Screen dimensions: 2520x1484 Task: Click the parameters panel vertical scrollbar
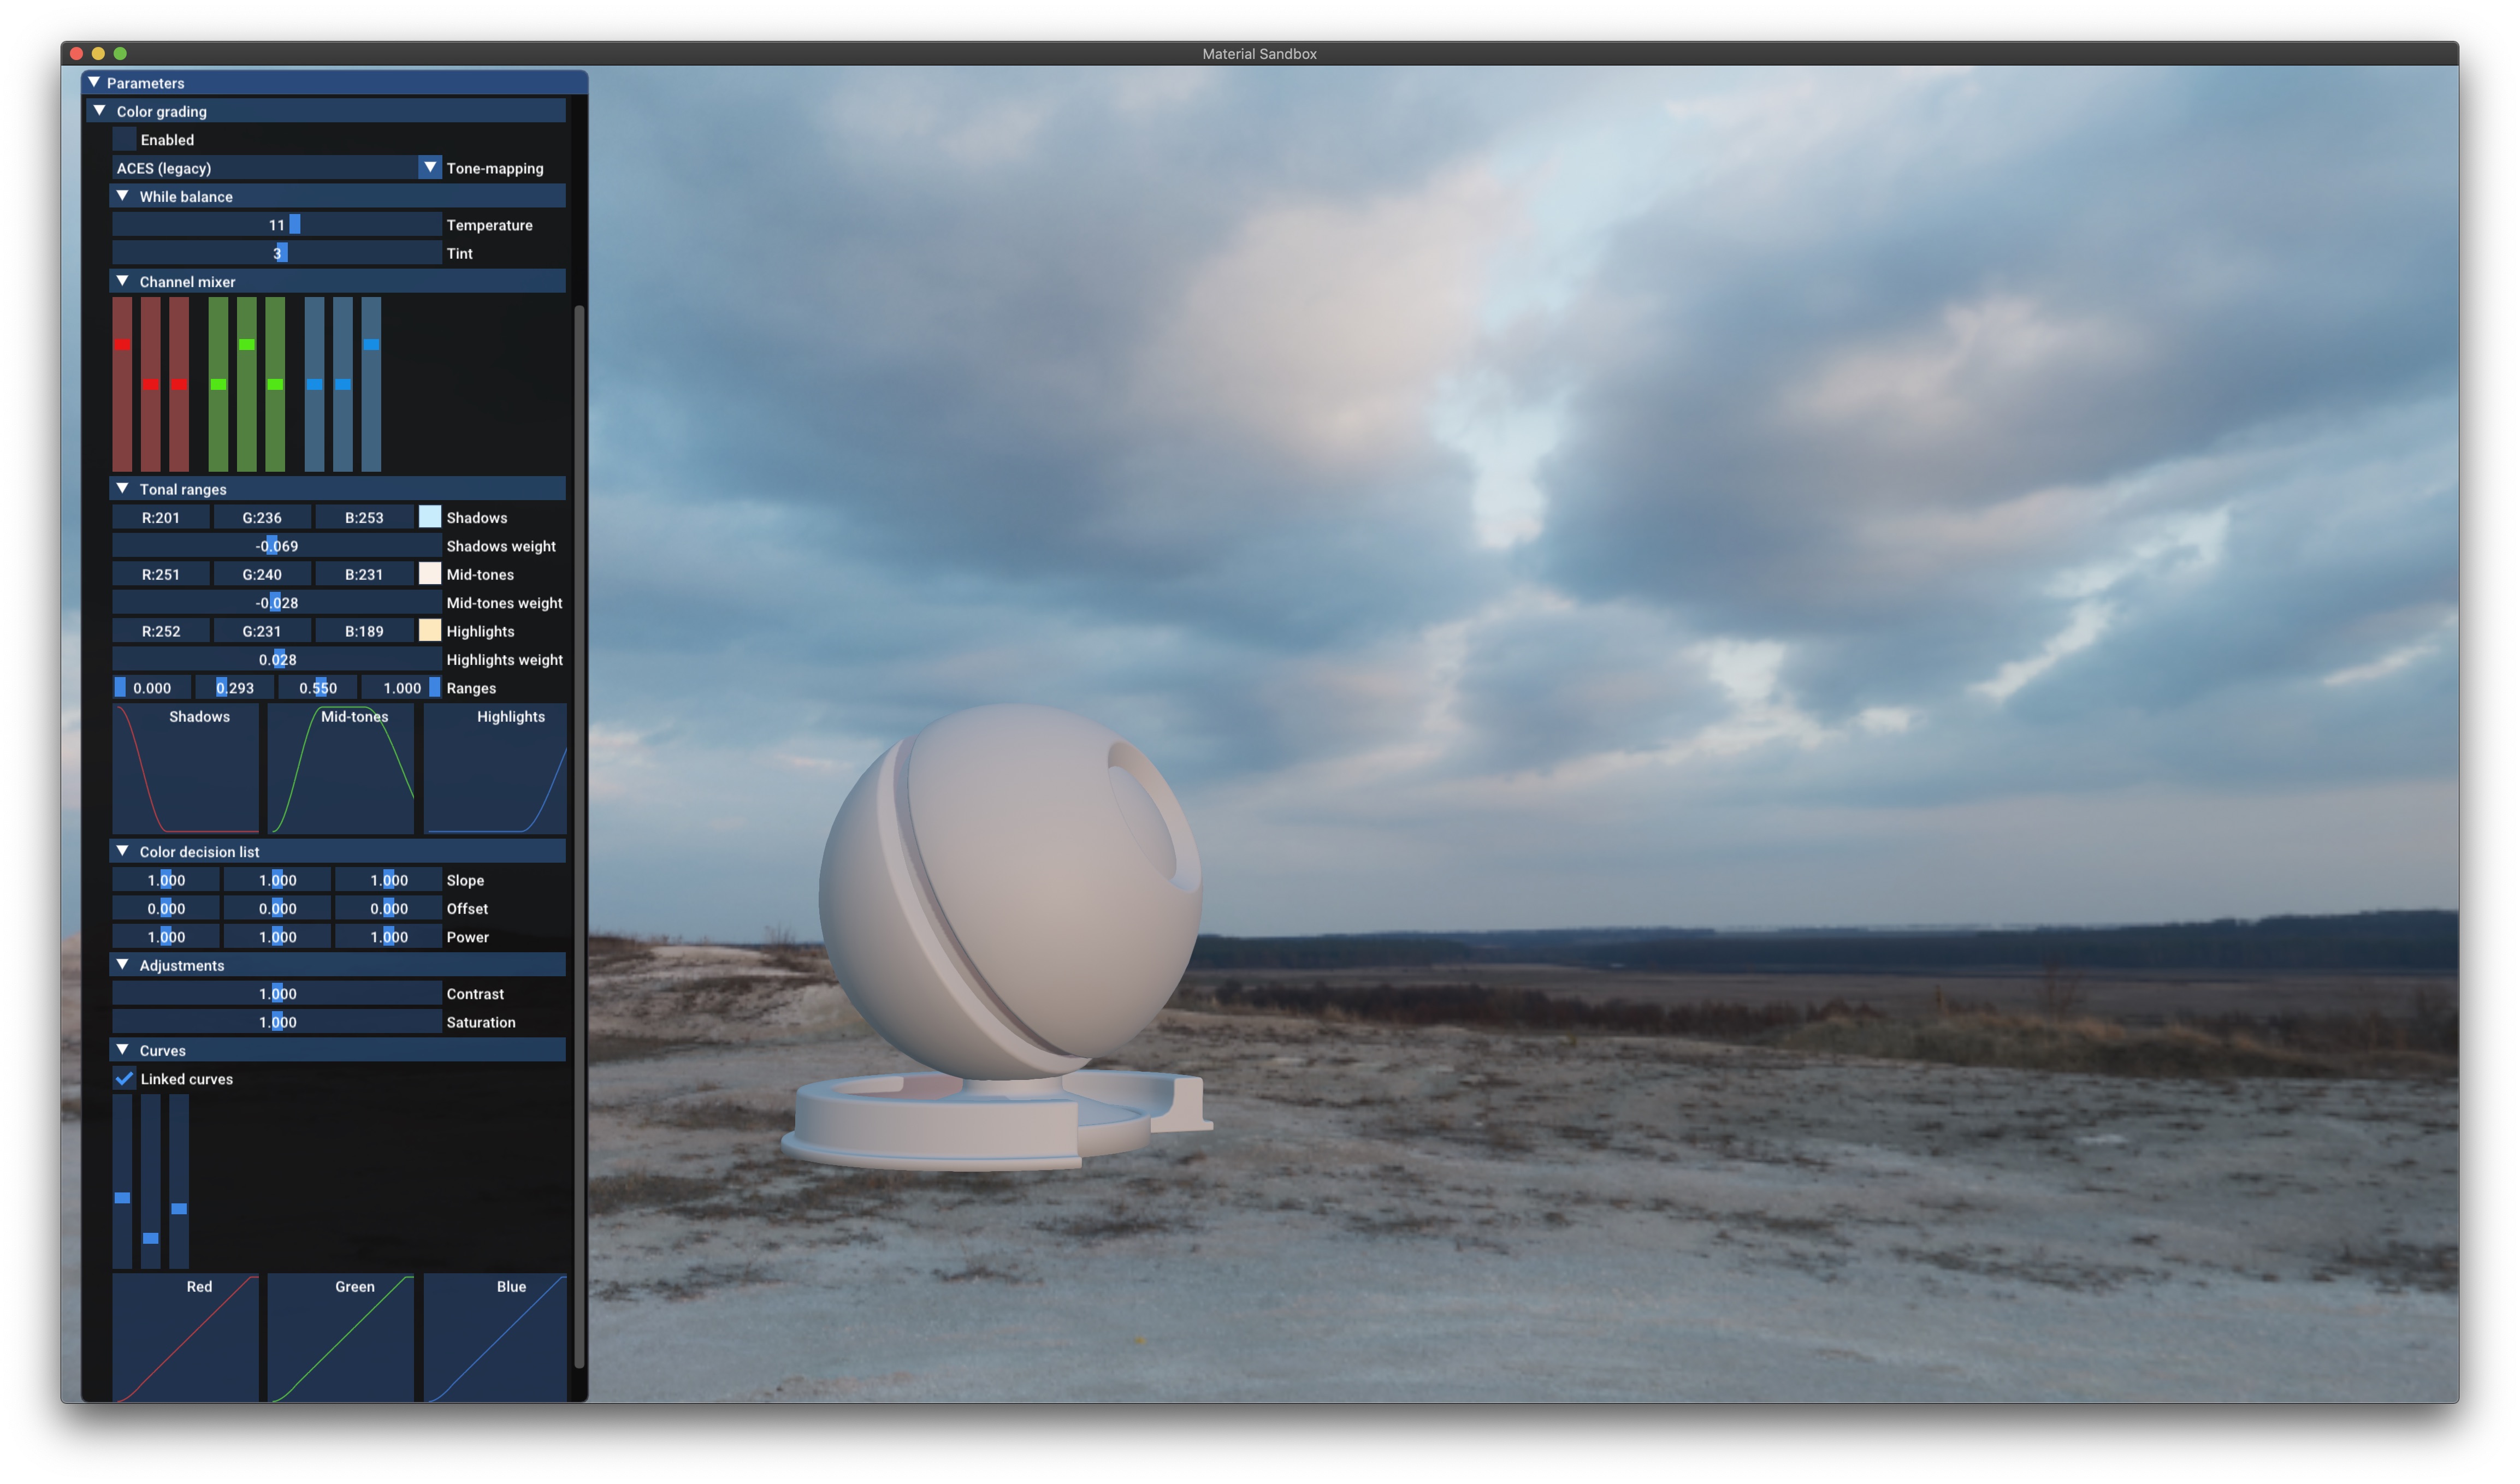tap(579, 837)
